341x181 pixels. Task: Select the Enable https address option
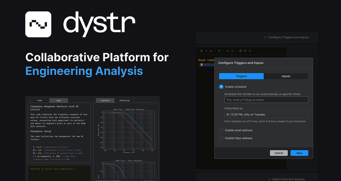click(221, 138)
